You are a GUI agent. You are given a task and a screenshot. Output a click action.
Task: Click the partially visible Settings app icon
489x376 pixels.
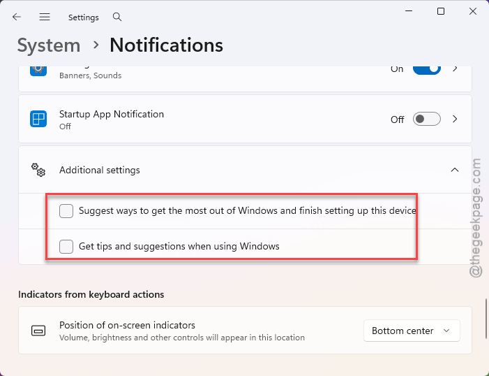coord(38,71)
